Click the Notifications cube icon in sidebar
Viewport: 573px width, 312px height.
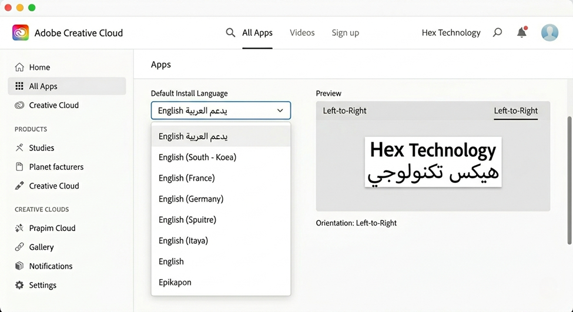click(19, 266)
